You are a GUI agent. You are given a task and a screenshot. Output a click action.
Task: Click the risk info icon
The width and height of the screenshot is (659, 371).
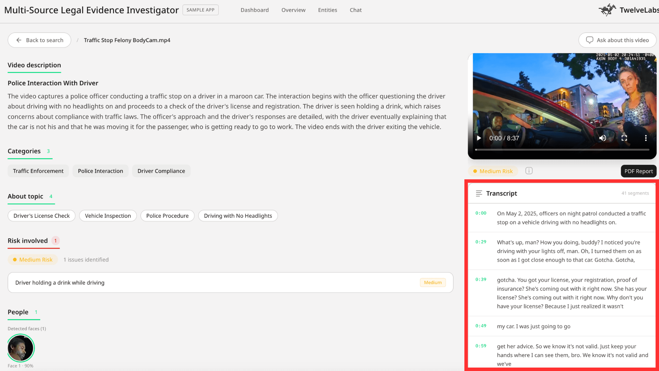529,171
